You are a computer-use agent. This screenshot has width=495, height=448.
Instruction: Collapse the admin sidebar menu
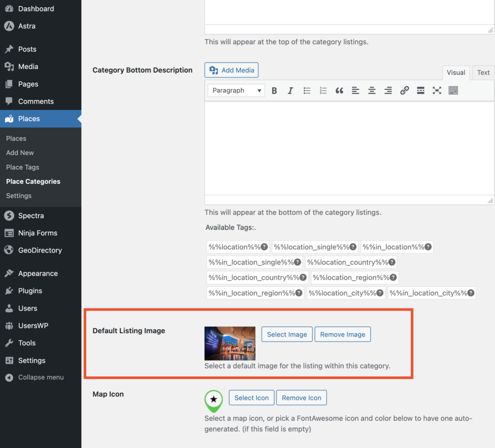41,377
